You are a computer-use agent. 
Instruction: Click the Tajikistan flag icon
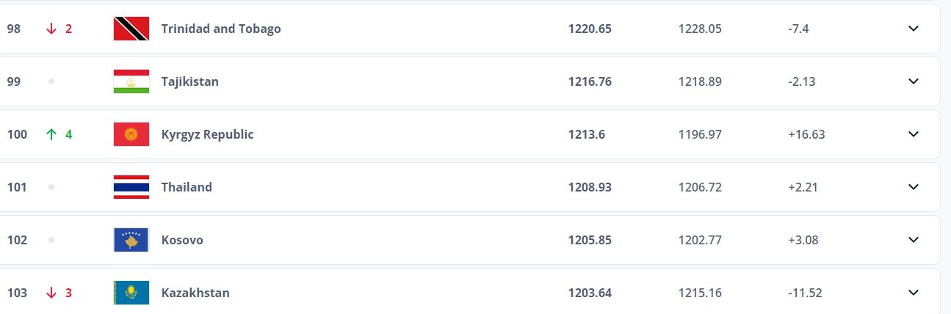131,81
